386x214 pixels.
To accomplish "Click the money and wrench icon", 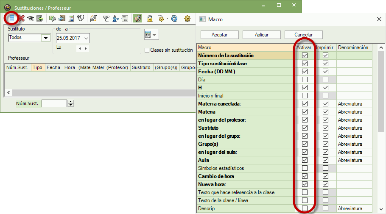I will point(53,18).
